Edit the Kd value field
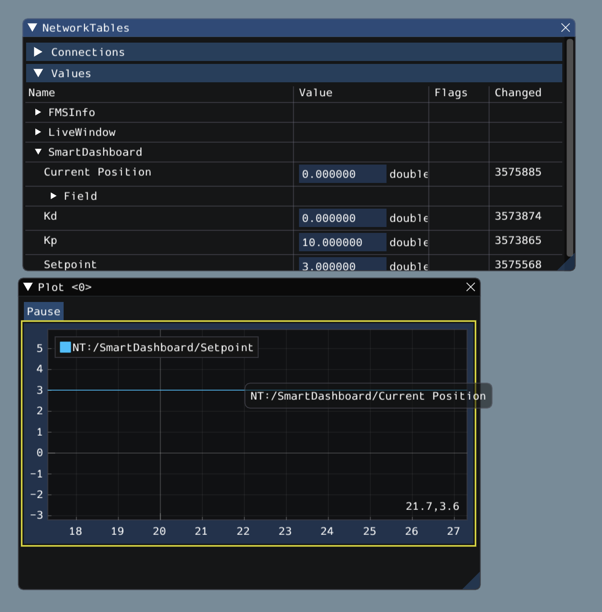This screenshot has height=612, width=602. pos(342,218)
